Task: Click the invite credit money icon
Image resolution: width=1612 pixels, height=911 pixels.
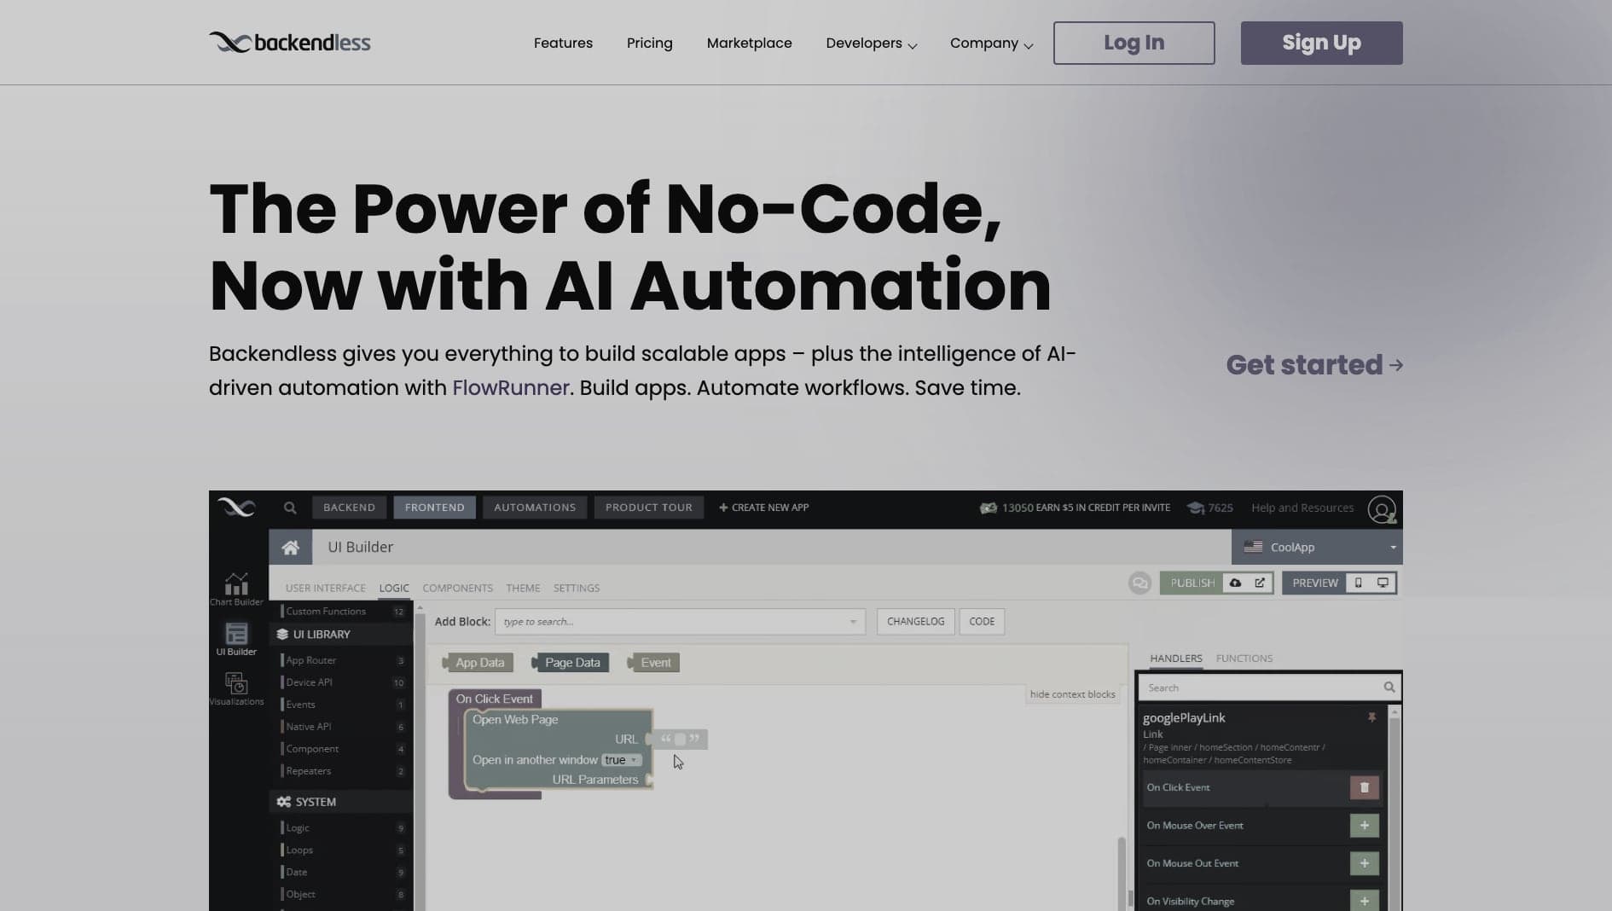Action: click(x=988, y=508)
